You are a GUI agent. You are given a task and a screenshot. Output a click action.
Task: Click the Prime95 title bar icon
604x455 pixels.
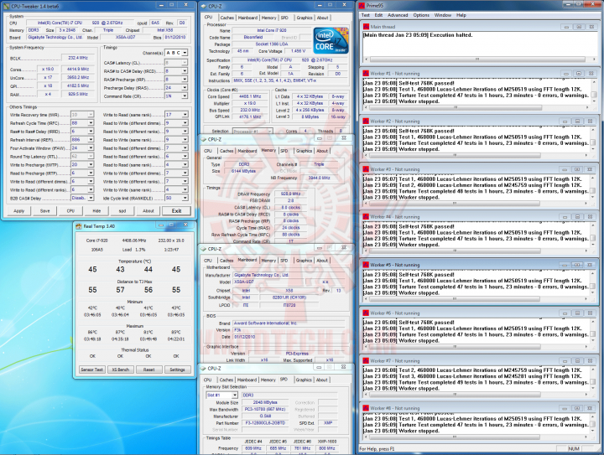coord(363,5)
